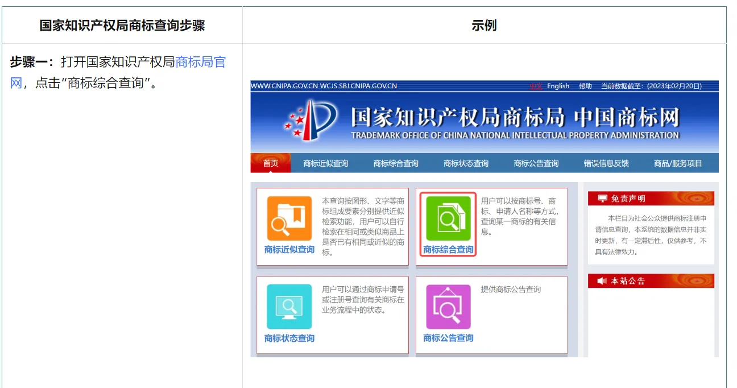
Task: Click the 商标综合查询 label under green icon
Action: click(x=449, y=250)
